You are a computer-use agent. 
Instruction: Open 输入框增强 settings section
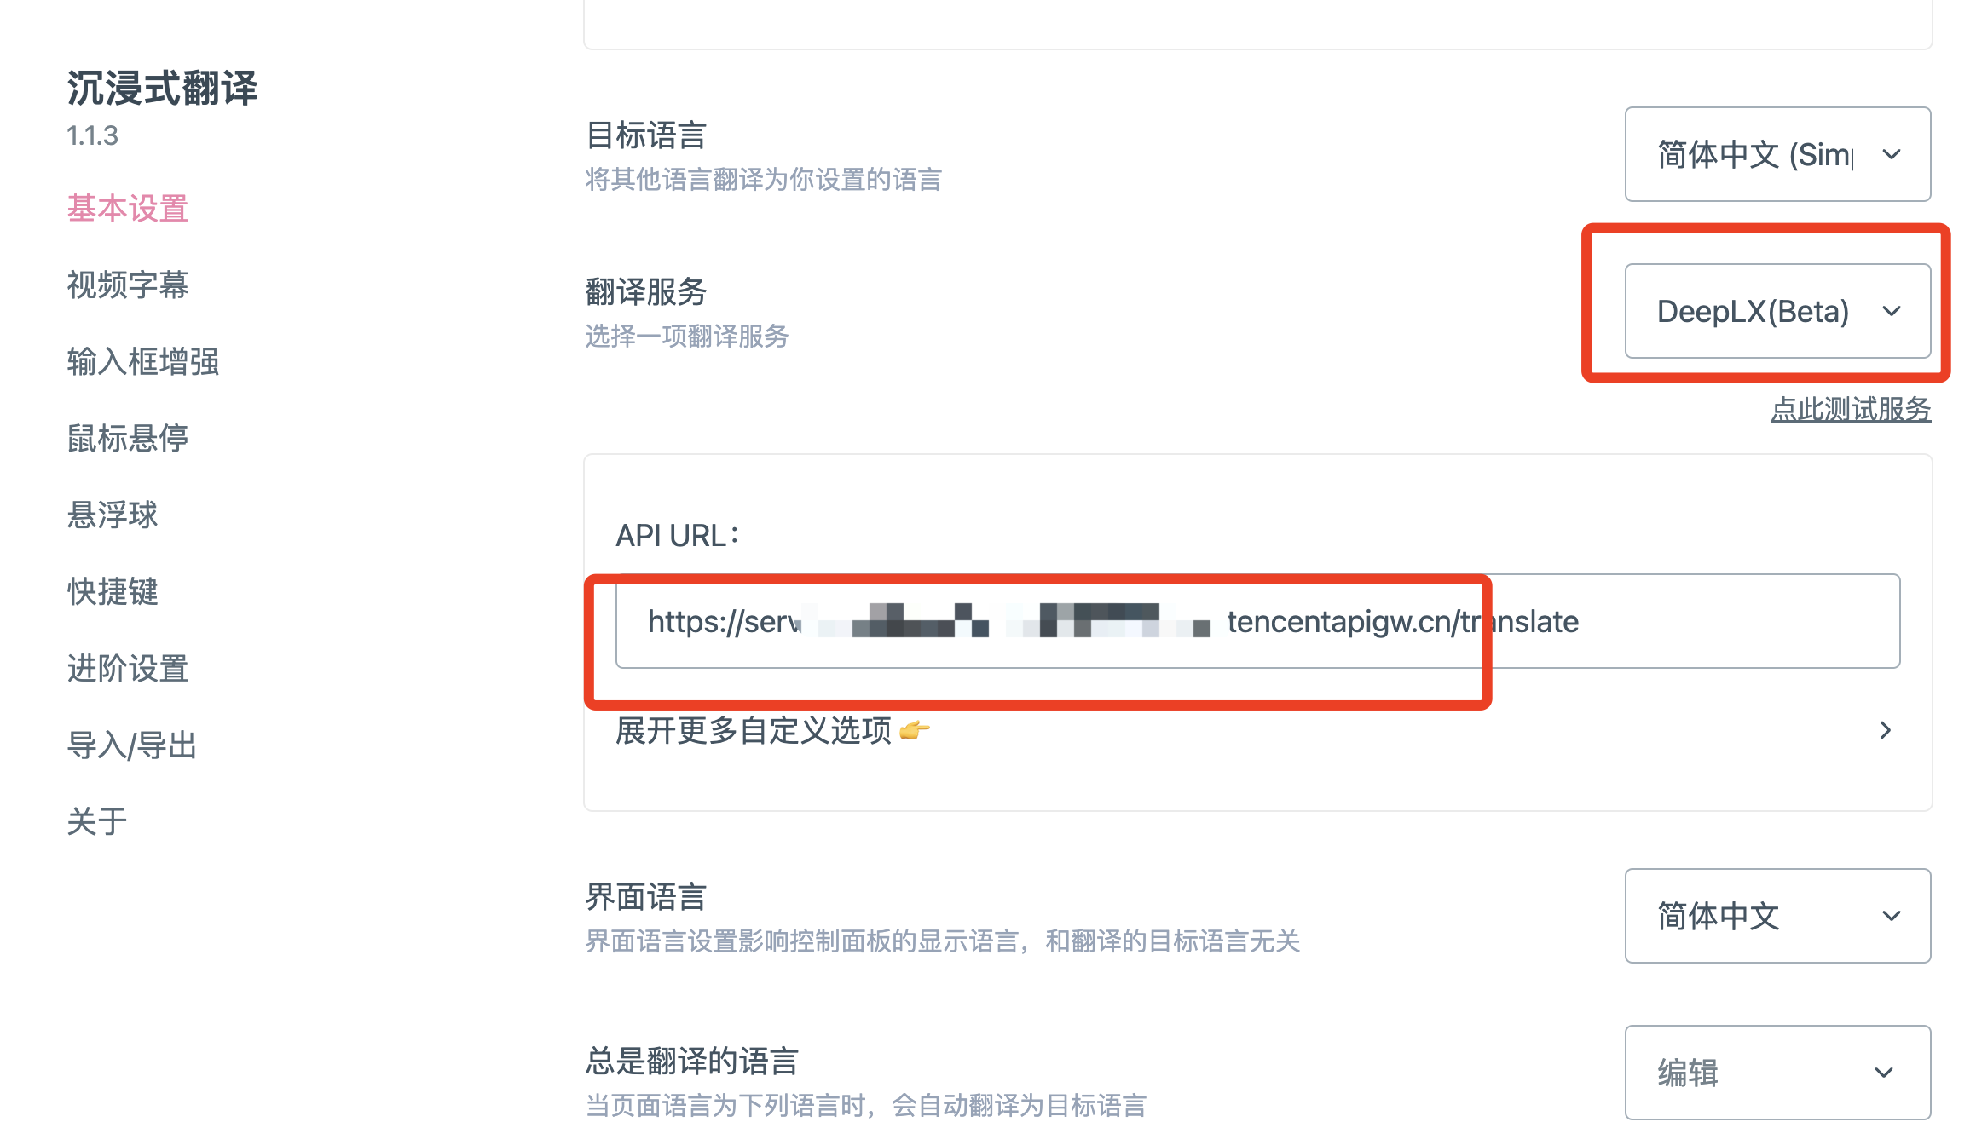click(x=143, y=360)
